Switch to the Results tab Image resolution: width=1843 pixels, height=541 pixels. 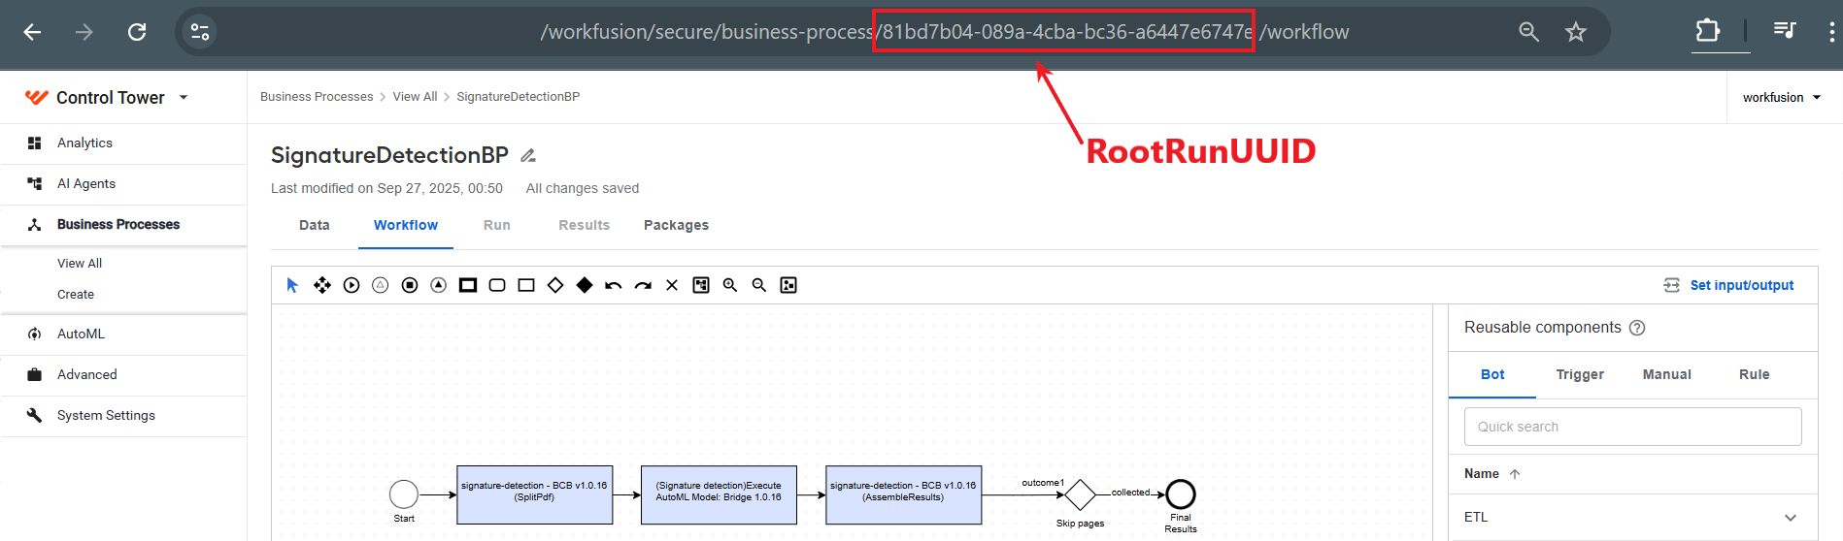pyautogui.click(x=584, y=225)
